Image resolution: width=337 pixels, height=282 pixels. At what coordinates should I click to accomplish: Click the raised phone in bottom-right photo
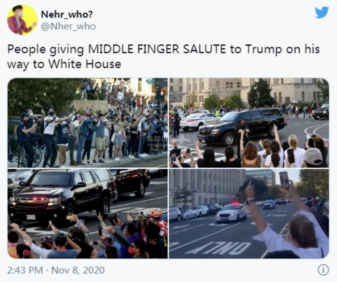click(x=284, y=180)
